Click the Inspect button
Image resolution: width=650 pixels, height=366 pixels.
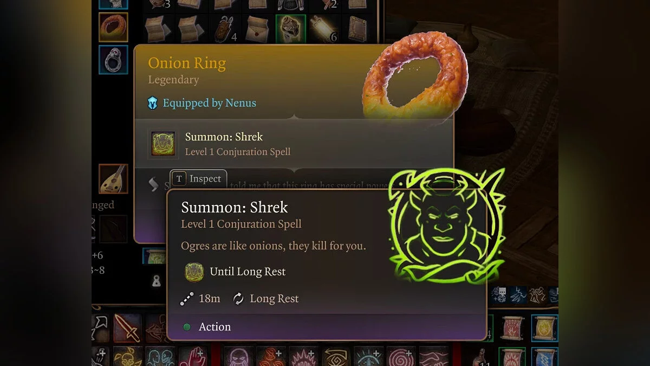click(x=198, y=179)
